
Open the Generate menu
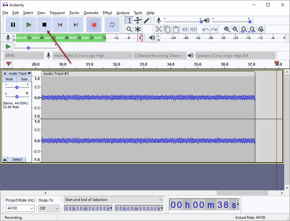pos(91,13)
